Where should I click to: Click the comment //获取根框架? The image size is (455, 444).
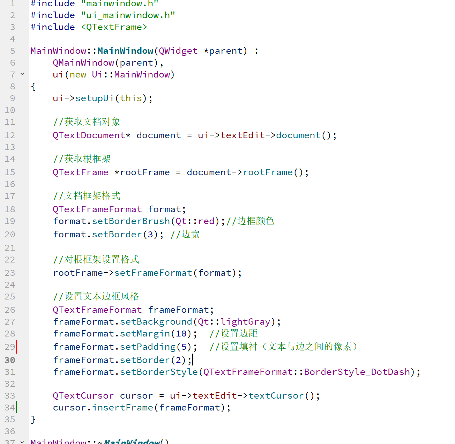click(82, 159)
